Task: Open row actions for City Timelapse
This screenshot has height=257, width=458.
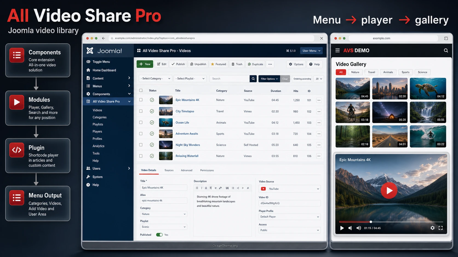Action: point(319,111)
